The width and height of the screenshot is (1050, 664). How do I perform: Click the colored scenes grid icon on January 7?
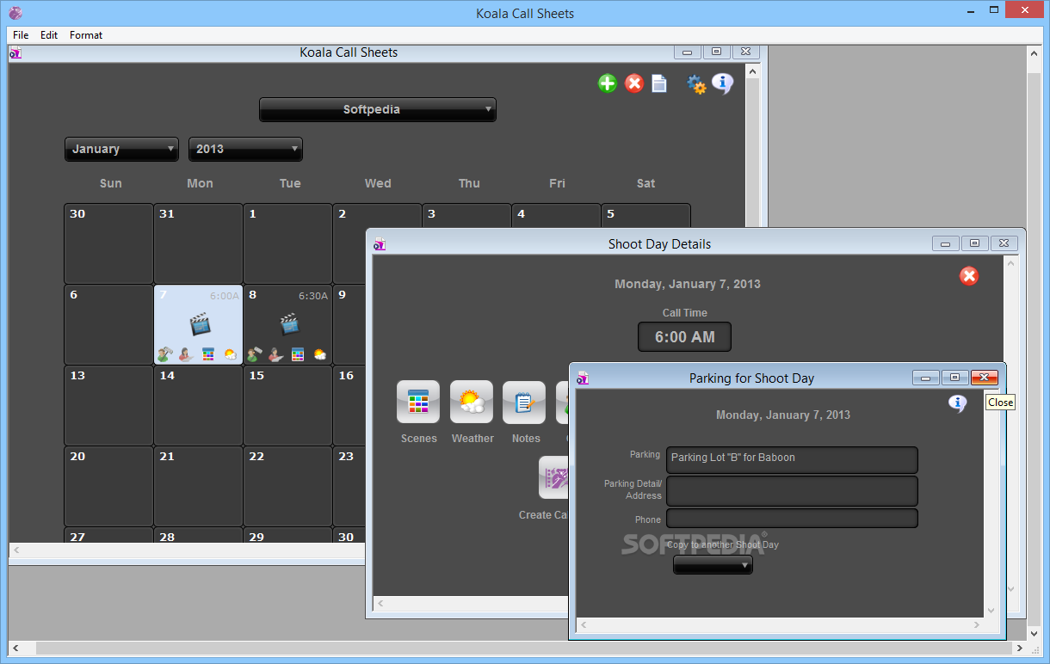(208, 354)
